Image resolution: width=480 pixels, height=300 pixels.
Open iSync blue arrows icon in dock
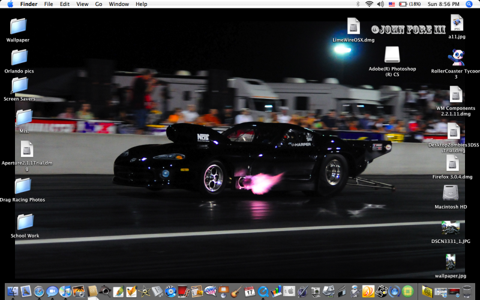[395, 292]
